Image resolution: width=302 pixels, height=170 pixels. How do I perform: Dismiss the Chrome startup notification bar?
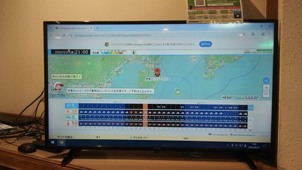click(x=268, y=44)
